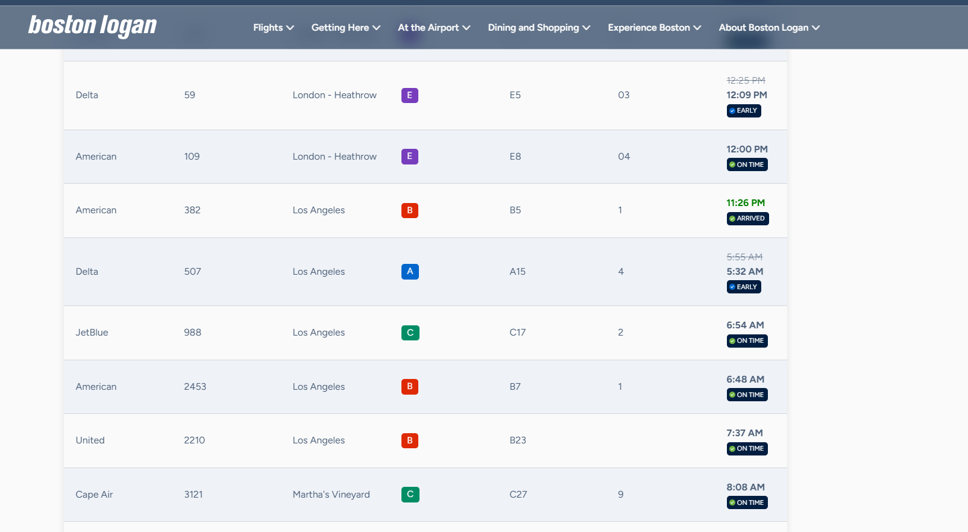Click baggage claim 04 for American 109

pos(624,157)
